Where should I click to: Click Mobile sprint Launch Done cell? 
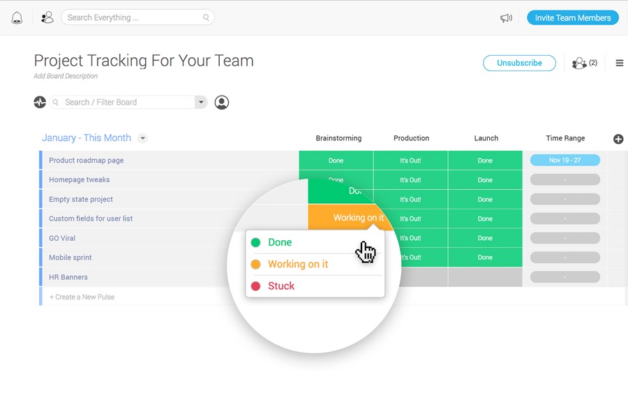point(485,257)
